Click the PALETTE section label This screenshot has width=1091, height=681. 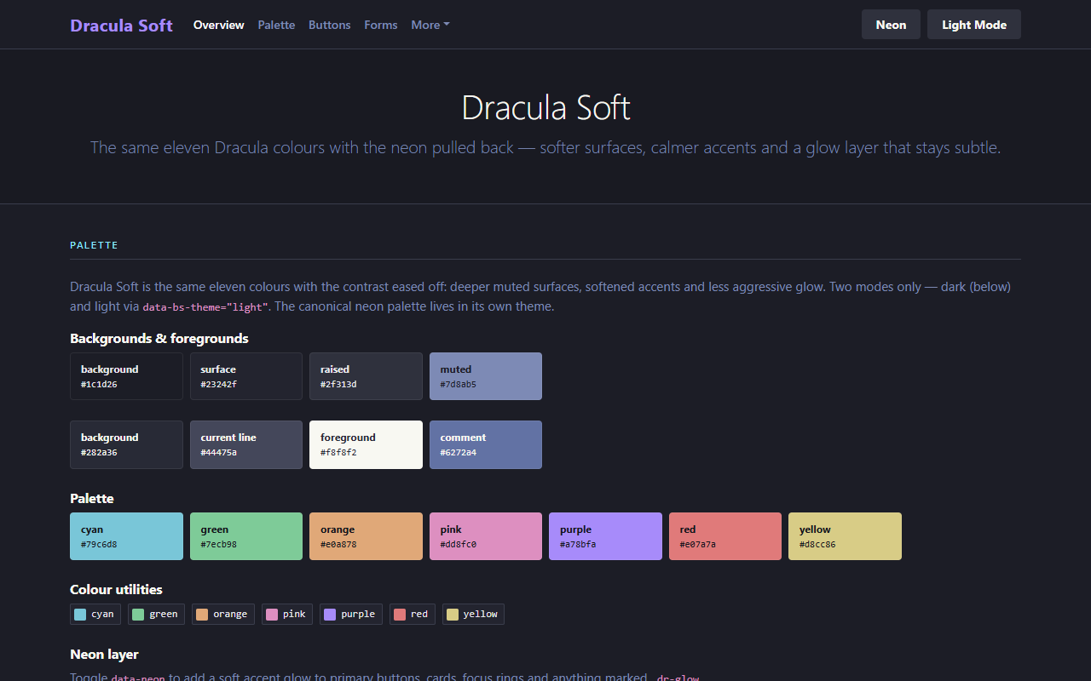click(94, 245)
